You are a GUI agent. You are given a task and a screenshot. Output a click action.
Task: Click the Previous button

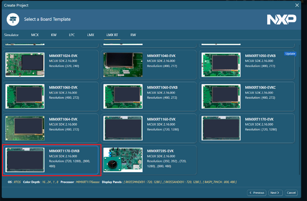[x=257, y=193]
